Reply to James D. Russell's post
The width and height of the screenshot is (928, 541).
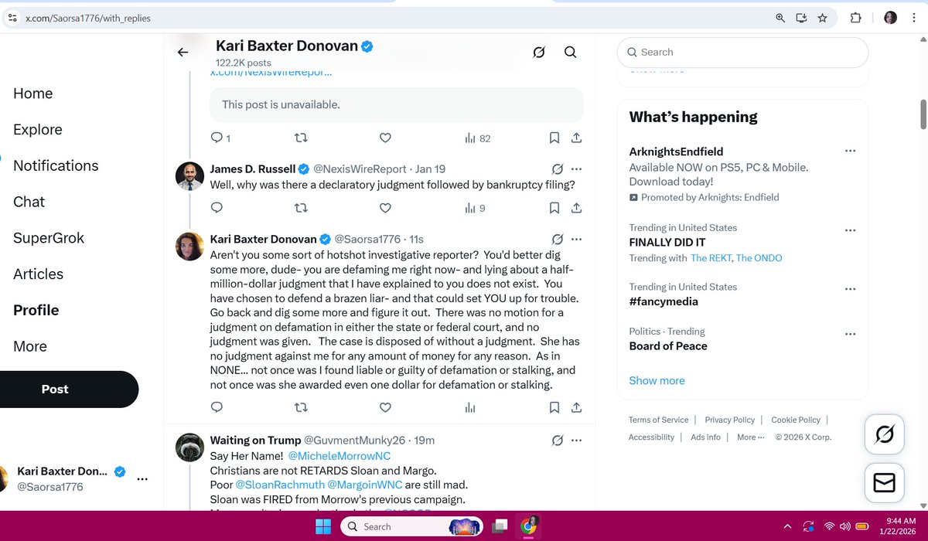tap(217, 208)
